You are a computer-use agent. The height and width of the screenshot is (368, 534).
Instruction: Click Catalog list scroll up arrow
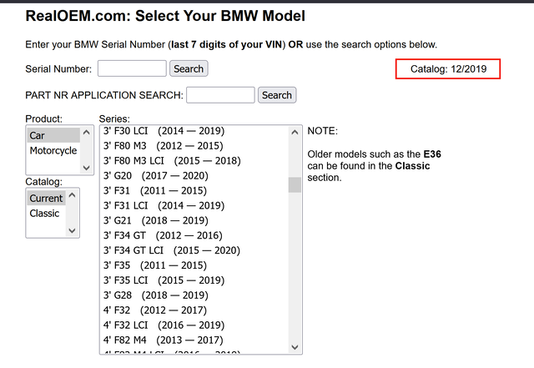[73, 195]
